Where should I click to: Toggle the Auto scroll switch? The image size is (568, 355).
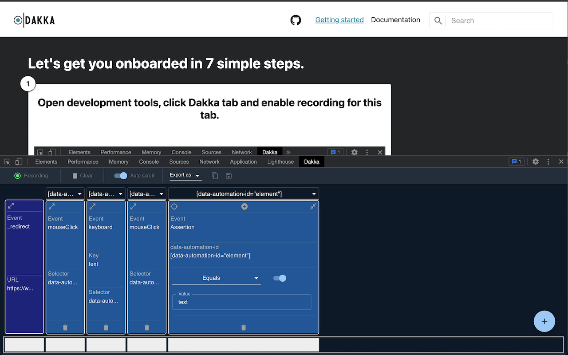coord(121,176)
